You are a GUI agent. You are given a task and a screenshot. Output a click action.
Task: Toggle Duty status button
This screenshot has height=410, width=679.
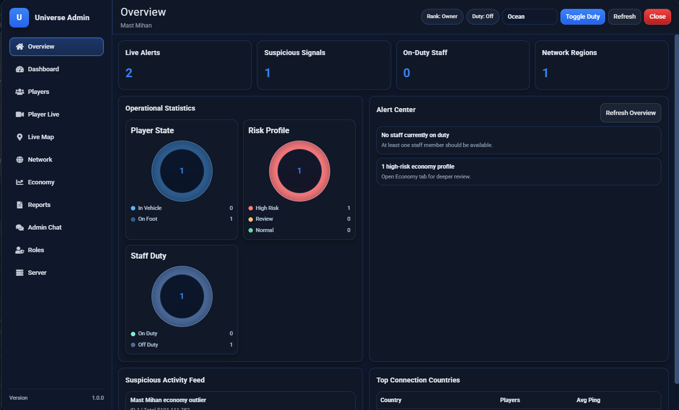[583, 17]
